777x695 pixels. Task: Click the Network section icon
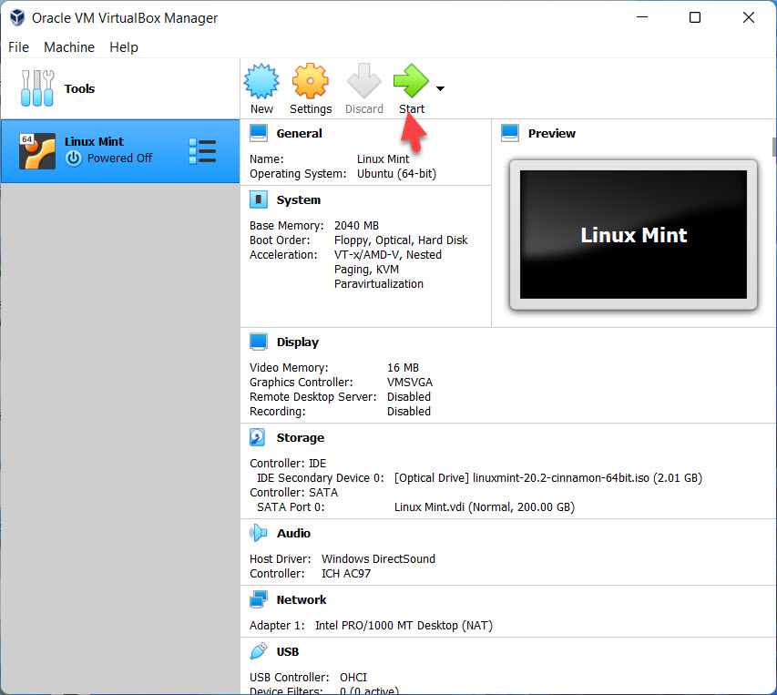point(259,600)
